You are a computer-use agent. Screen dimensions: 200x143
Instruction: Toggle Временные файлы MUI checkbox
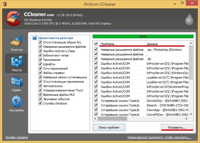pyautogui.click(x=40, y=94)
